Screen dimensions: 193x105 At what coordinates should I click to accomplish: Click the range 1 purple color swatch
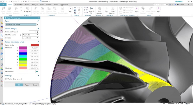click(23, 48)
